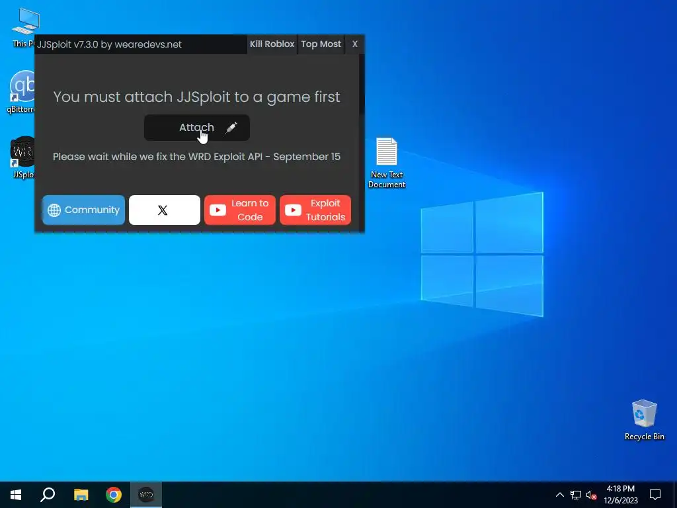Click the JJSploit WRD taskbar icon
The width and height of the screenshot is (677, 508).
pos(146,495)
